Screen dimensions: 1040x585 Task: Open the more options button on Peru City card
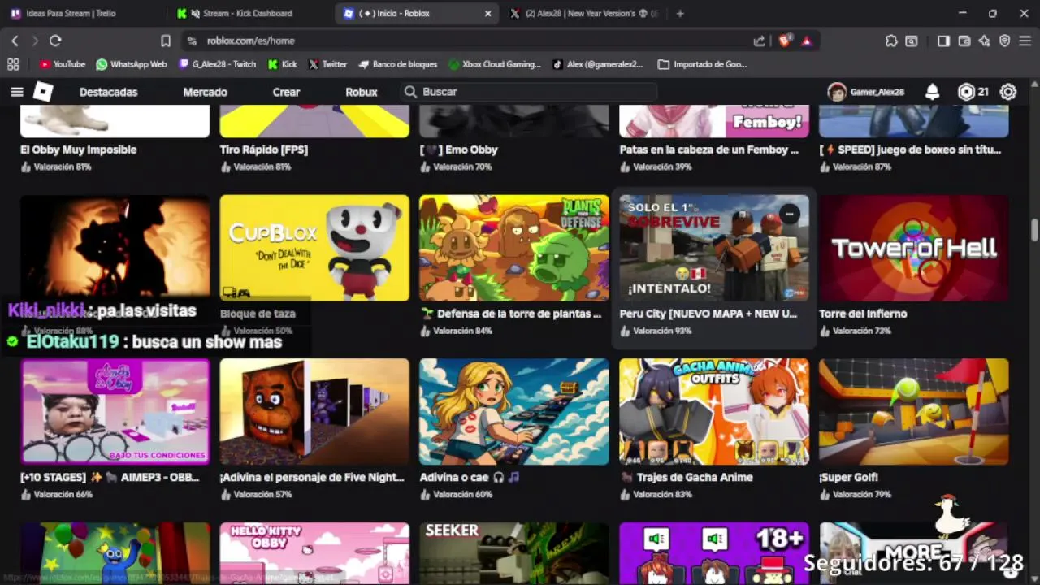[789, 214]
